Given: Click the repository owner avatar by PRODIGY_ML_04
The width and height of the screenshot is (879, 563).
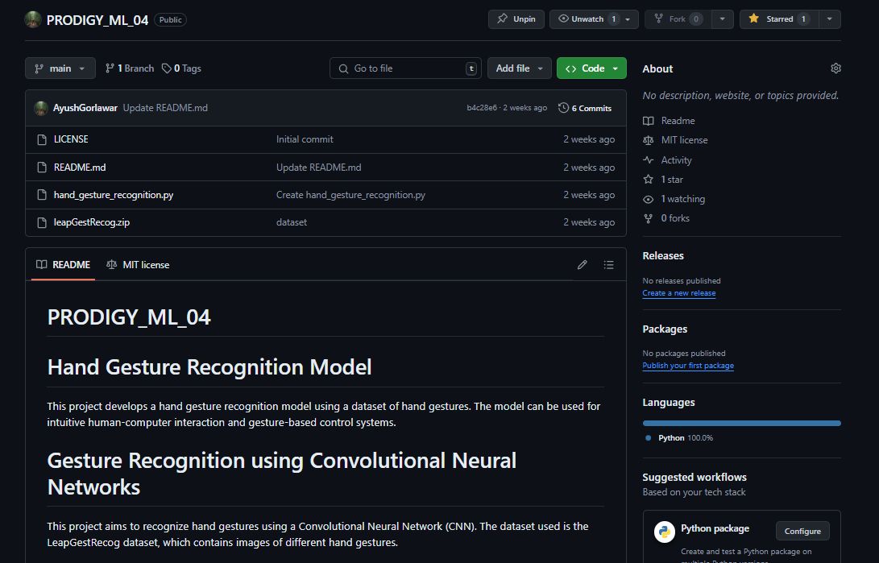Looking at the screenshot, I should click(x=33, y=20).
